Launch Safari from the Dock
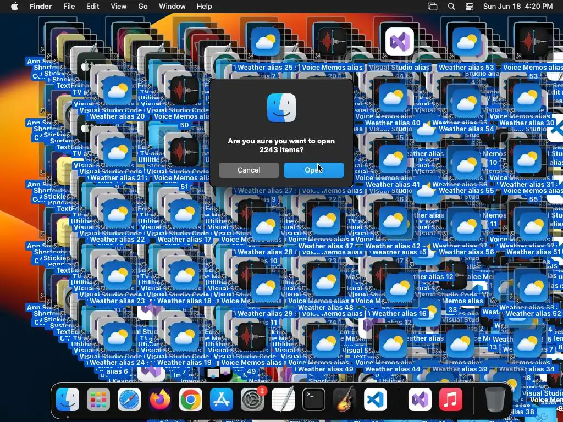Screen dimensions: 563x422 coord(129,399)
